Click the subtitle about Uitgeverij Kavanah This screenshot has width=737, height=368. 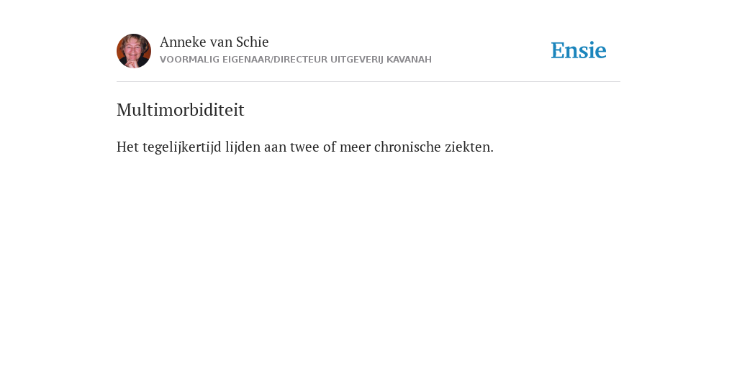(x=296, y=60)
